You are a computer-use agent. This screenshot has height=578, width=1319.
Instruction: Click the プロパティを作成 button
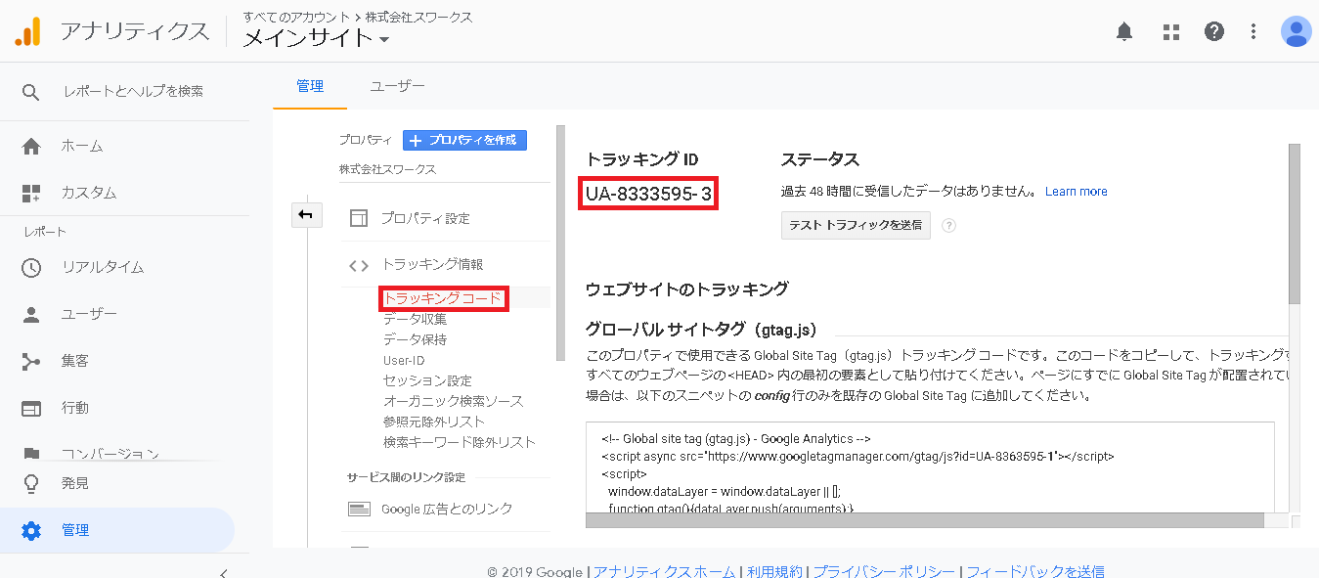tap(464, 140)
